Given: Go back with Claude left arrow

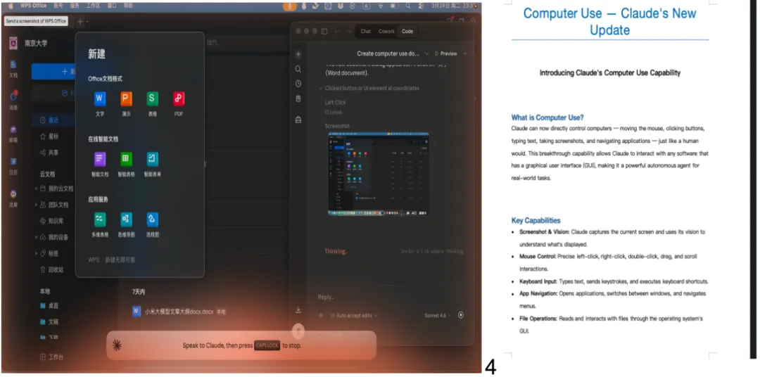Looking at the screenshot, I should point(337,31).
